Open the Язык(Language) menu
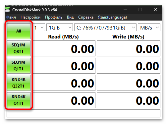This screenshot has width=167, height=124. coord(112,17)
